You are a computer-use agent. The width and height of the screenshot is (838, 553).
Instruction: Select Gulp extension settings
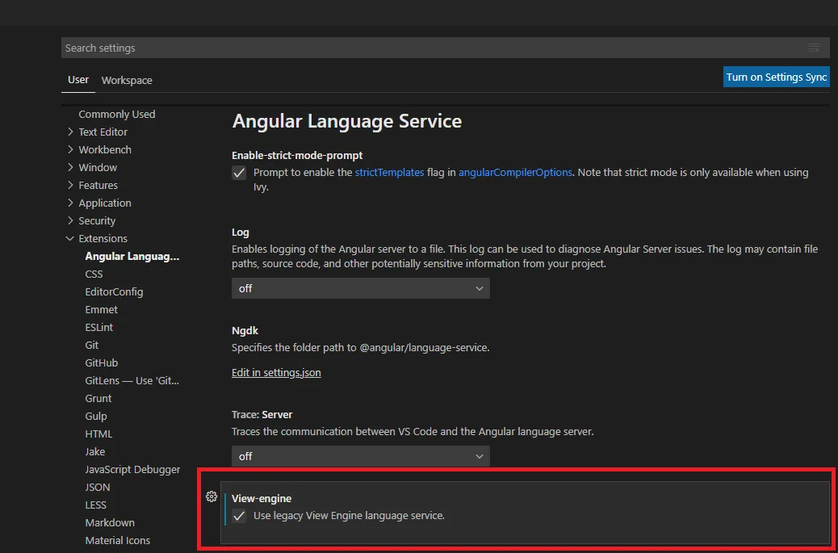(x=96, y=417)
